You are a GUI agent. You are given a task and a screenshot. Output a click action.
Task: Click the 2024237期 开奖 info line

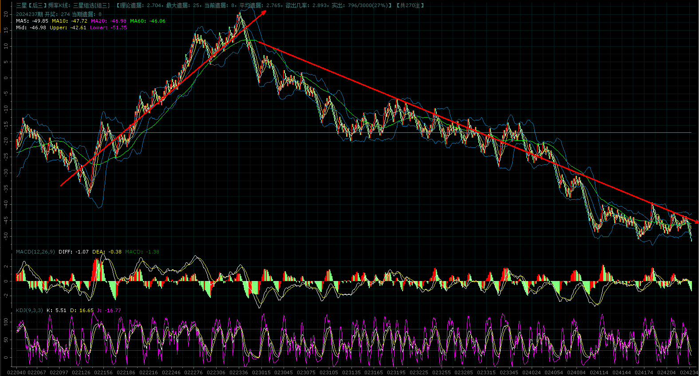tap(59, 14)
